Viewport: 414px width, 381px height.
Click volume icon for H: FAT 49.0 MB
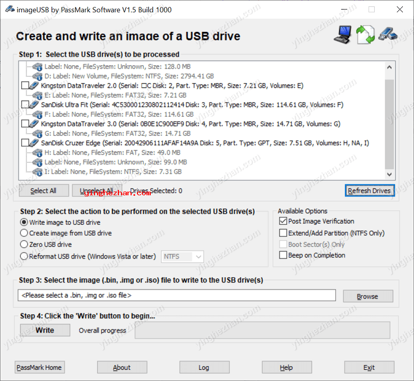tap(38, 152)
